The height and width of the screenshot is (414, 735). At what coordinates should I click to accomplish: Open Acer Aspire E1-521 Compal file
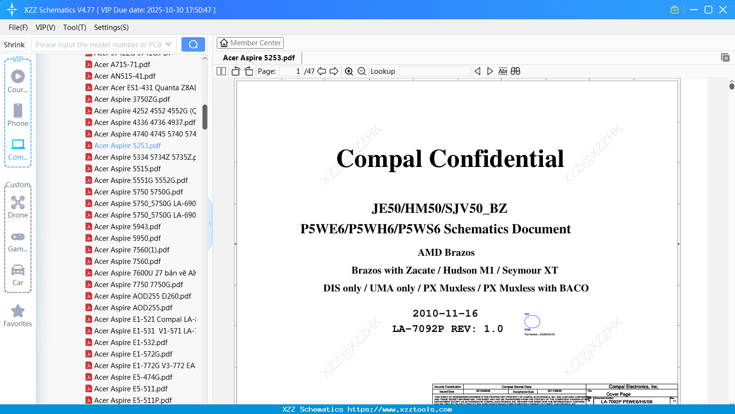click(x=145, y=319)
